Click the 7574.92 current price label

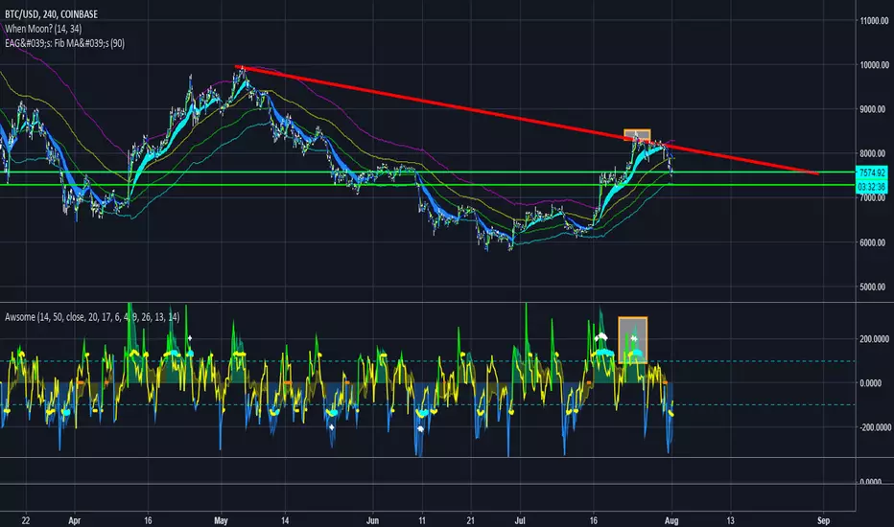pos(872,172)
